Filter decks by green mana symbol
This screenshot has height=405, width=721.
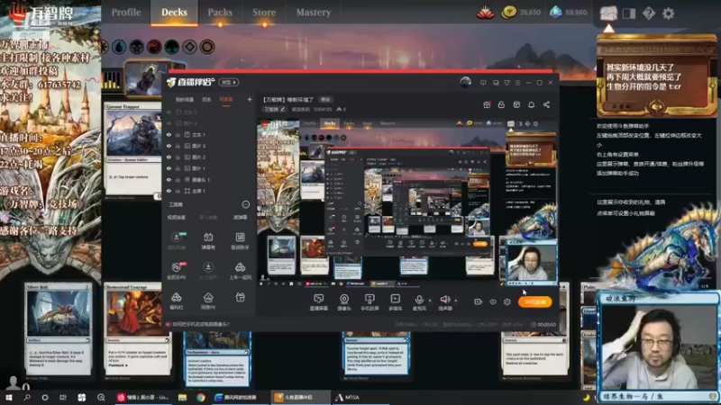tap(171, 47)
